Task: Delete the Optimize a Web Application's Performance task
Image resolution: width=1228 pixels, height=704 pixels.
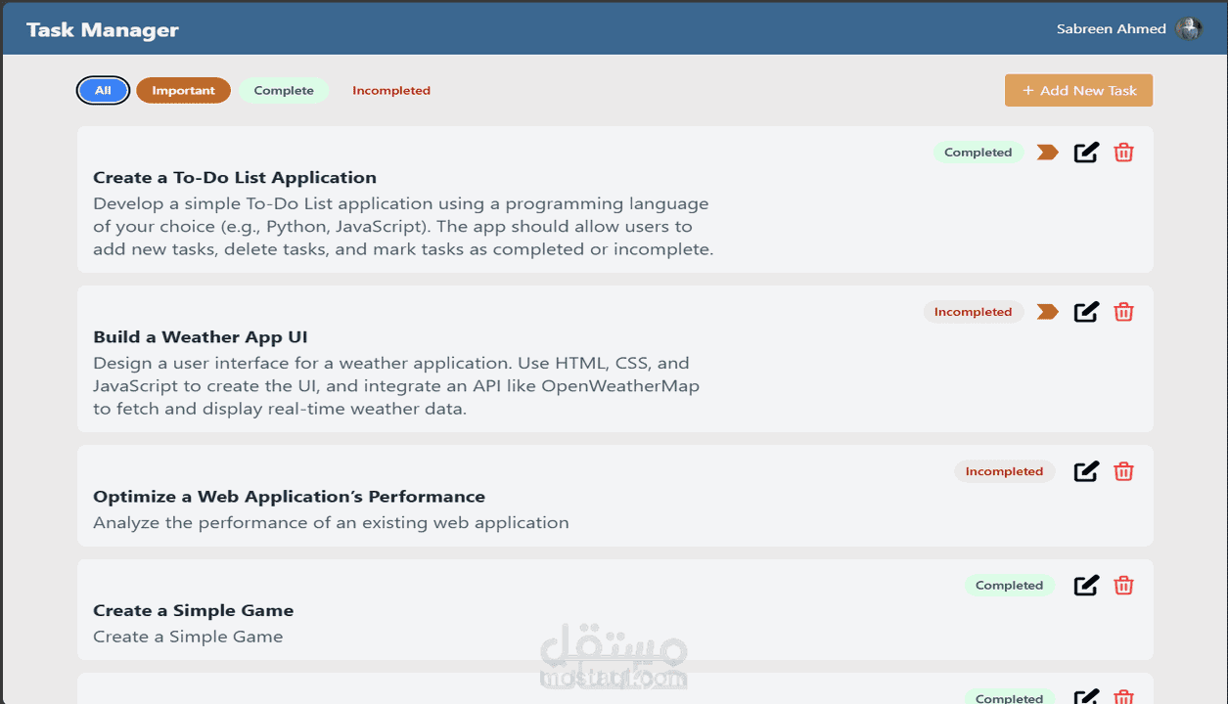Action: (1123, 471)
